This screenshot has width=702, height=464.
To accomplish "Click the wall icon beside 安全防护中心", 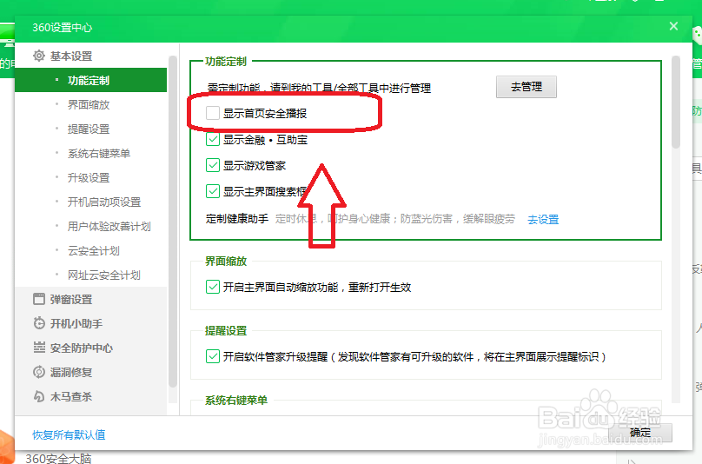I will point(39,348).
